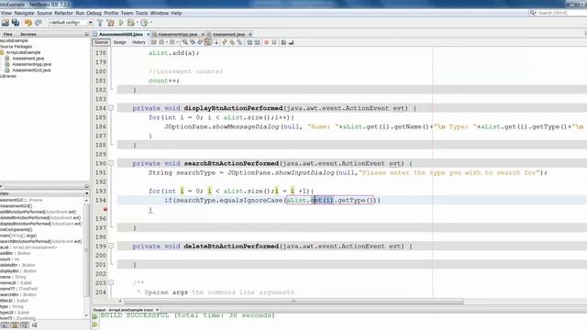587x330 pixels.
Task: Select the Source view button
Action: pyautogui.click(x=101, y=42)
